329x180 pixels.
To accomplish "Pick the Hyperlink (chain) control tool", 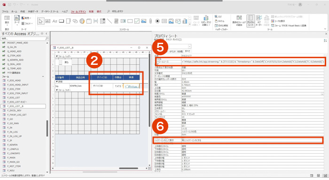I will point(75,21).
